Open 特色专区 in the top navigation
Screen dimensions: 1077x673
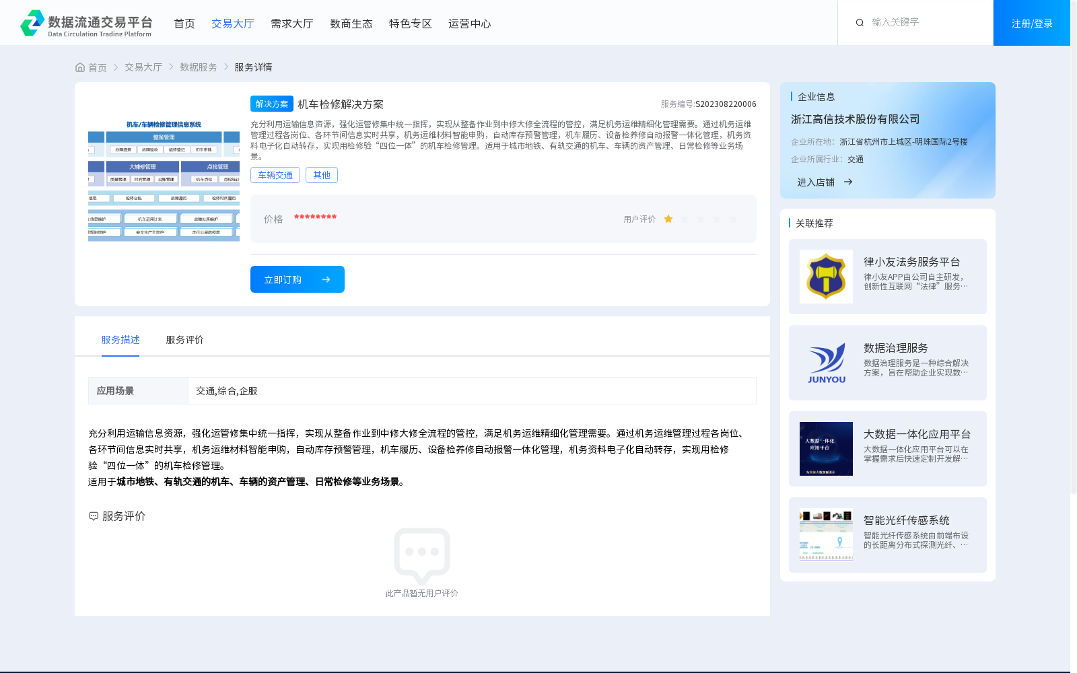(411, 24)
